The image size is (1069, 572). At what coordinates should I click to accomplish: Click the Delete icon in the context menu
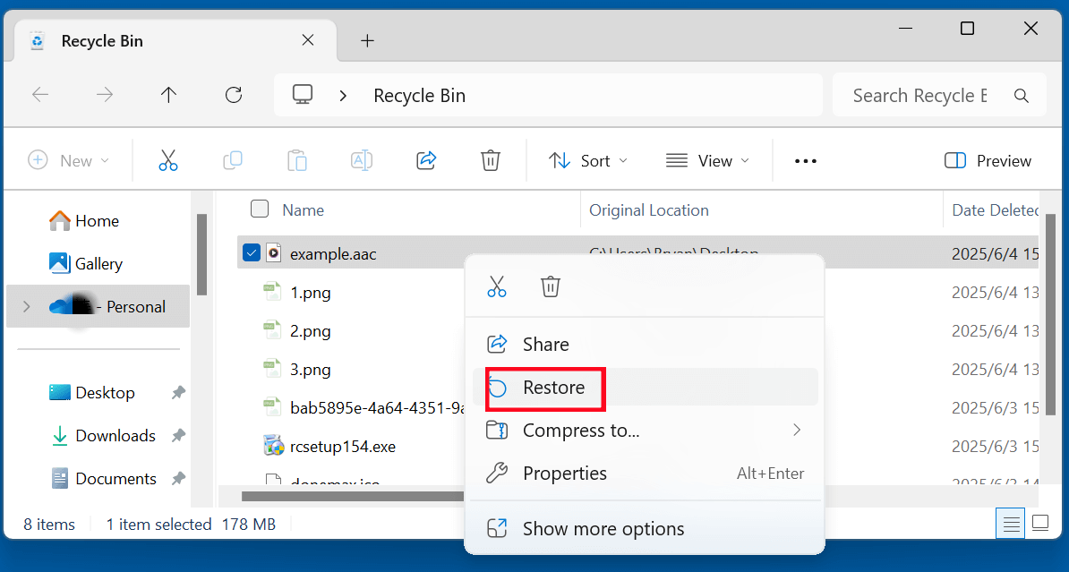pyautogui.click(x=550, y=286)
